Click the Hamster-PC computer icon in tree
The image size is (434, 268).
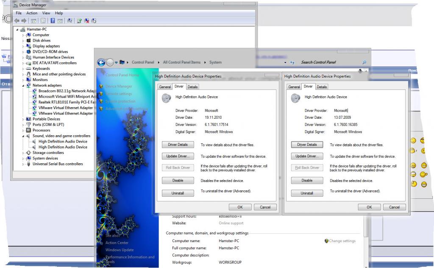coord(23,29)
